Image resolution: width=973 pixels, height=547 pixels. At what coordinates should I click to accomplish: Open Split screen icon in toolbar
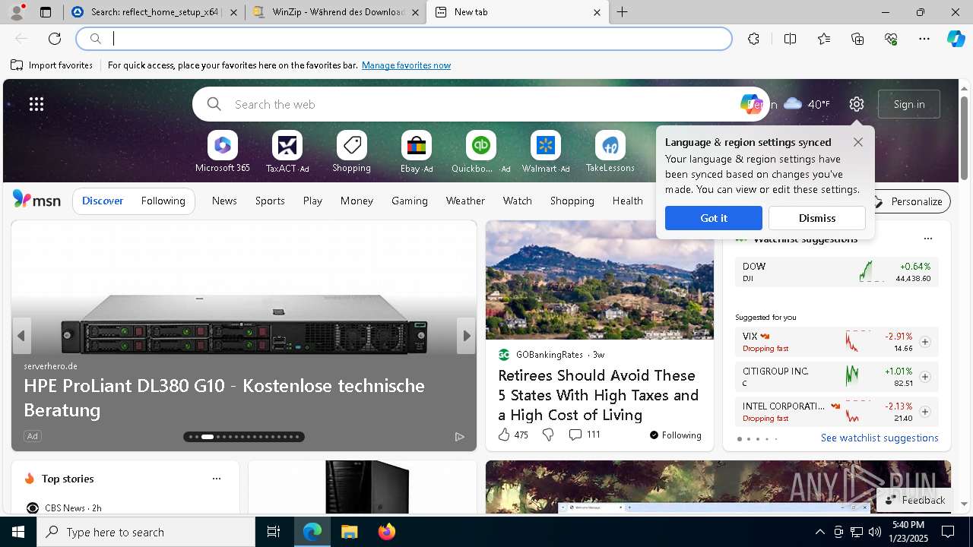[x=790, y=39]
